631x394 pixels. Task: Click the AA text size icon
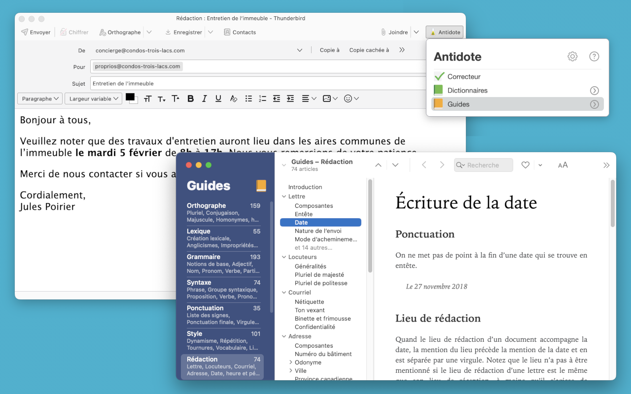(563, 165)
